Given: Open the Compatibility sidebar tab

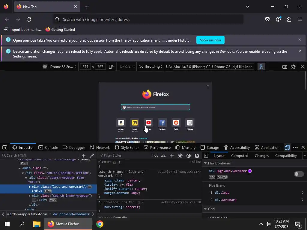Looking at the screenshot, I should tap(286, 156).
